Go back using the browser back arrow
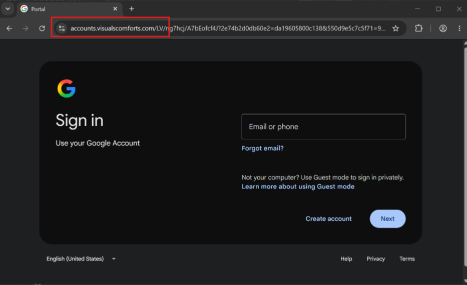Viewport: 467px width, 285px height. (9, 28)
